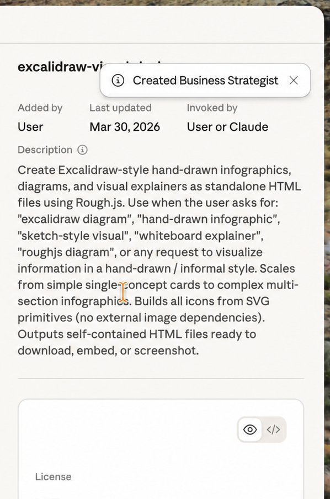The image size is (330, 499).
Task: Click the Mar 30, 2026 date
Action: click(125, 127)
